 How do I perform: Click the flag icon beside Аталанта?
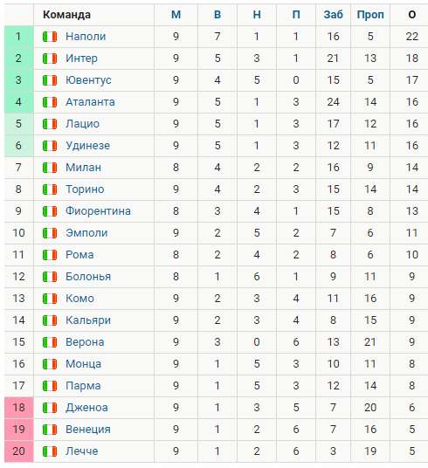point(50,102)
